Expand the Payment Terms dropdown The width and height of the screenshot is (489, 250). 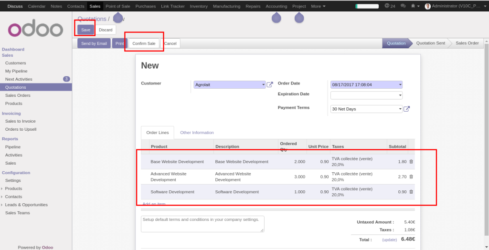point(400,109)
